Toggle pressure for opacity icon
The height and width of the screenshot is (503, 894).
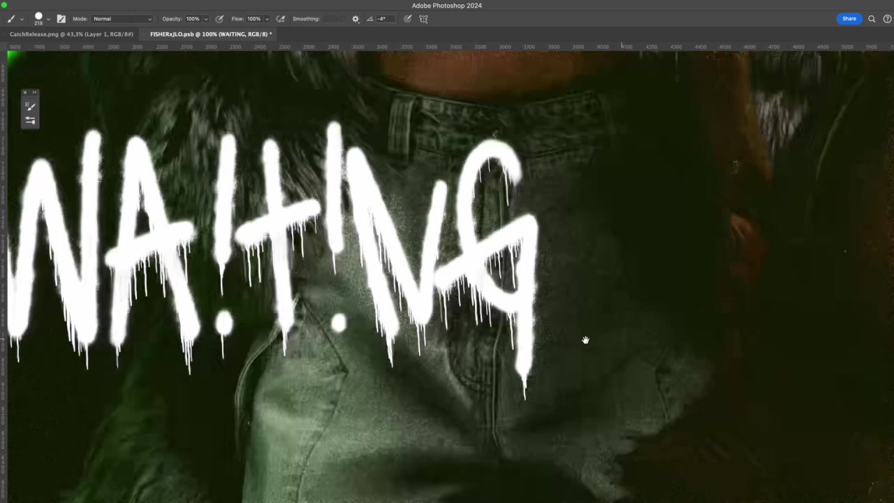pos(219,19)
